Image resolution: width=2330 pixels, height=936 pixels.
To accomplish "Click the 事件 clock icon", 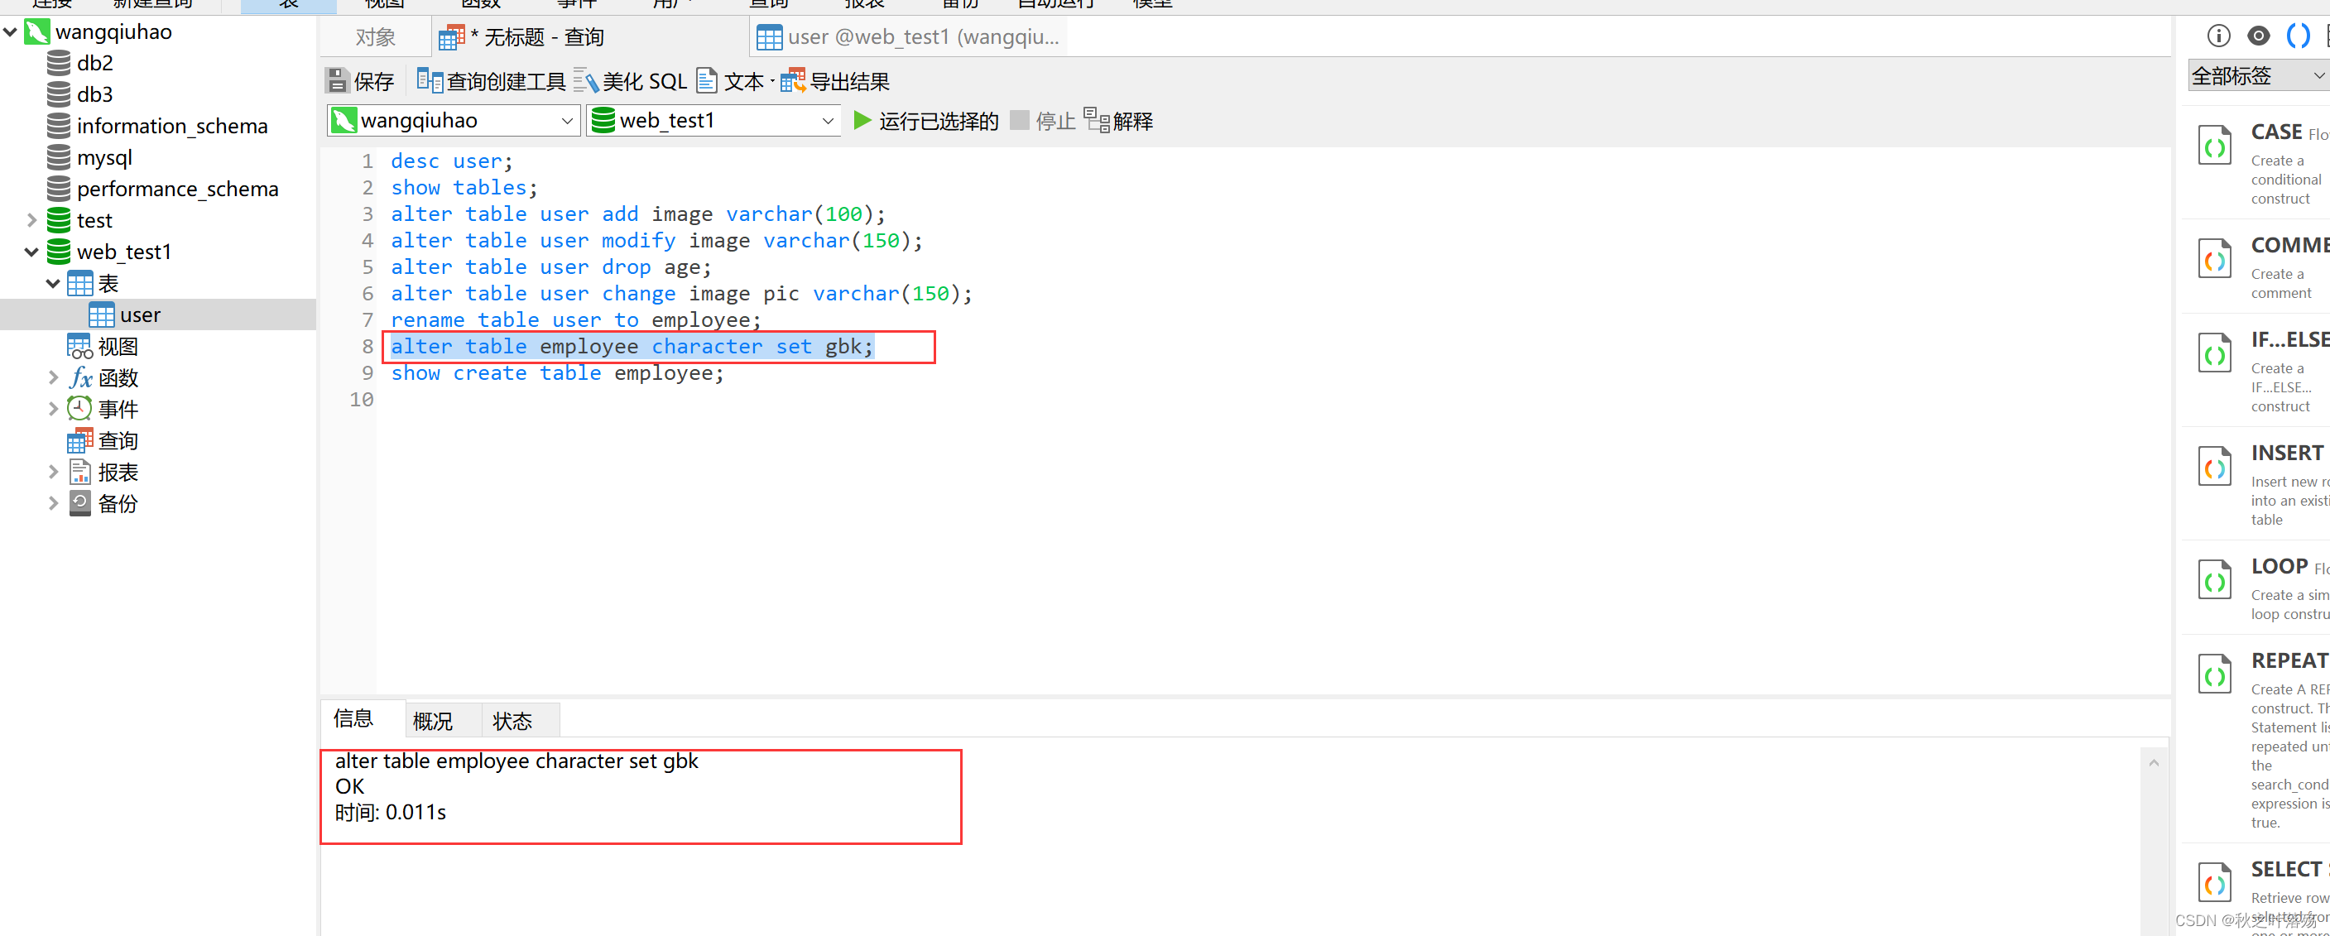I will coord(80,409).
